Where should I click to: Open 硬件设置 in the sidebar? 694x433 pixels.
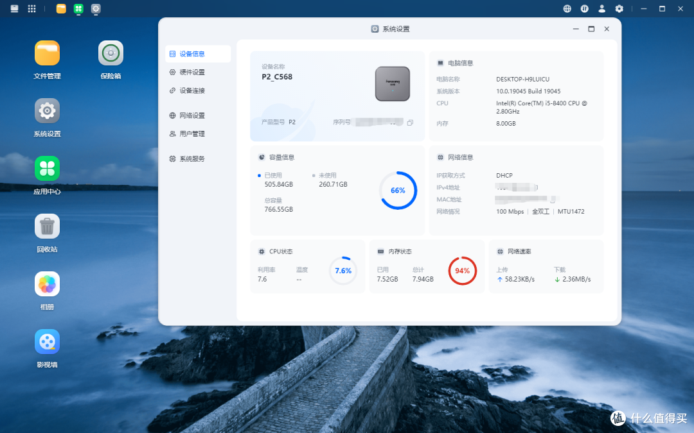(x=198, y=72)
